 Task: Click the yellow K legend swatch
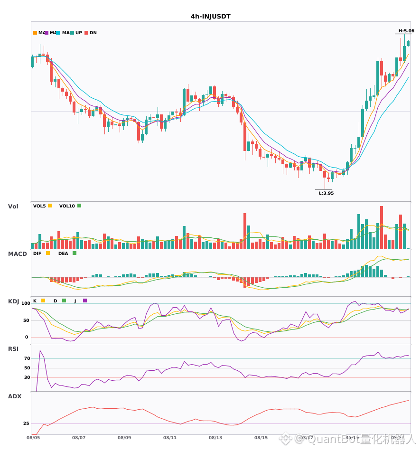43,301
